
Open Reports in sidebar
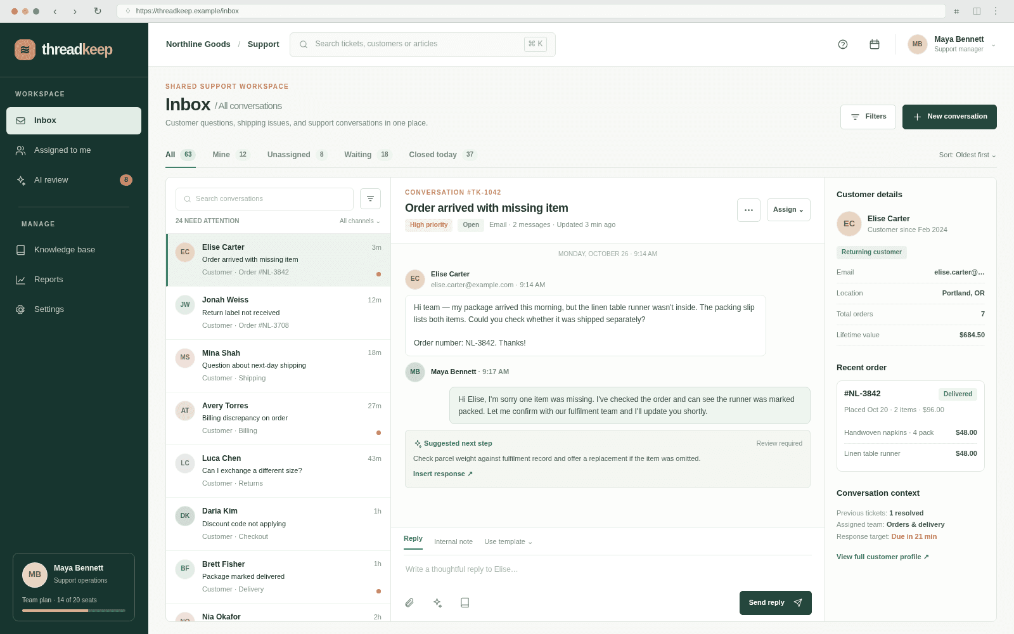74,280
